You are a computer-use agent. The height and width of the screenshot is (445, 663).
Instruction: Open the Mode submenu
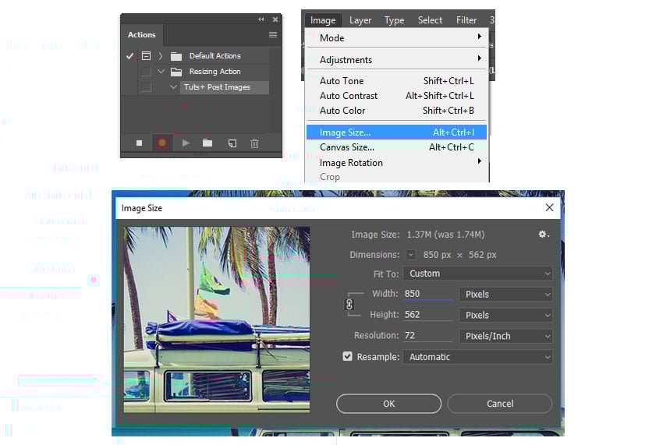point(396,38)
